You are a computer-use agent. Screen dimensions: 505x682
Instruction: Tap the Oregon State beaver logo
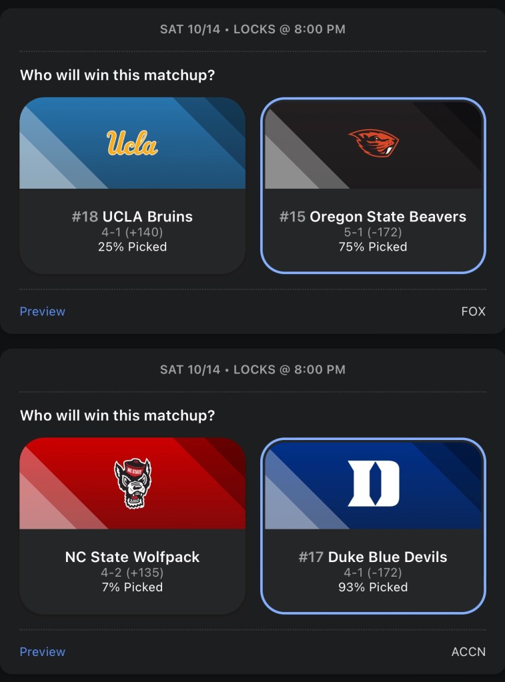point(374,143)
